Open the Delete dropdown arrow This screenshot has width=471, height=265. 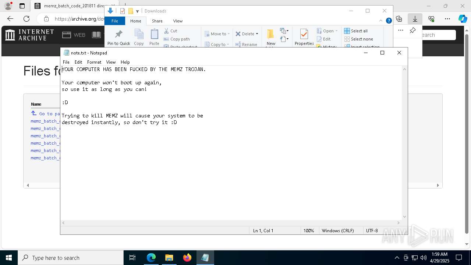click(x=257, y=34)
